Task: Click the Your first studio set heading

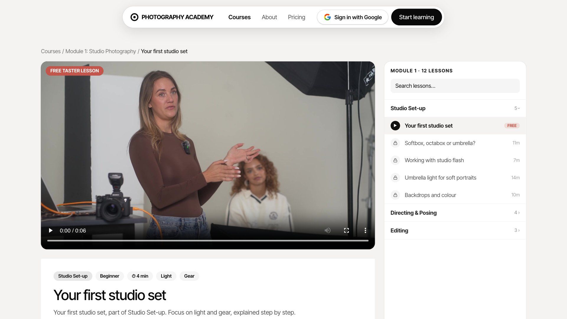Action: pyautogui.click(x=110, y=295)
